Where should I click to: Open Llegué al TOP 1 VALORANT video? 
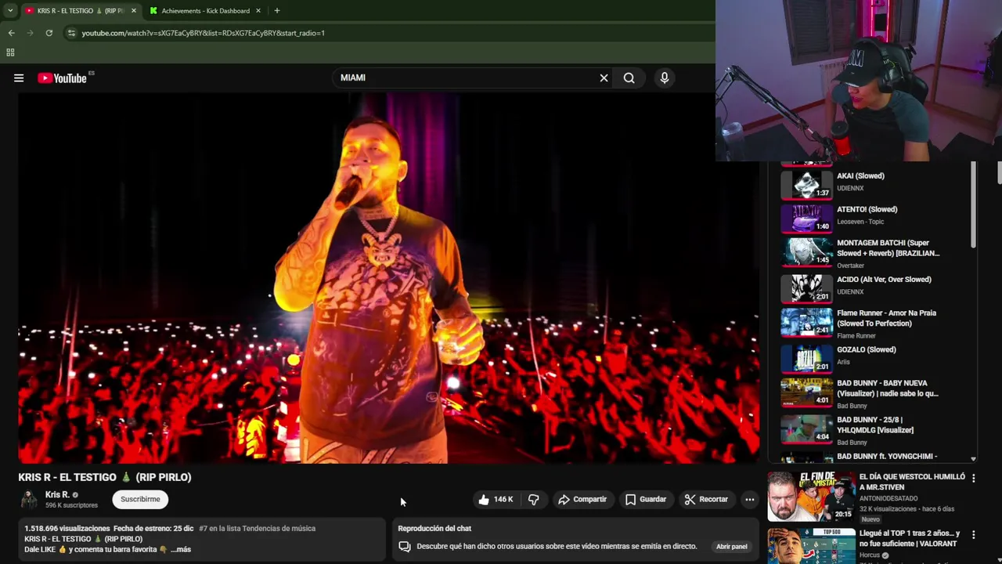click(908, 538)
